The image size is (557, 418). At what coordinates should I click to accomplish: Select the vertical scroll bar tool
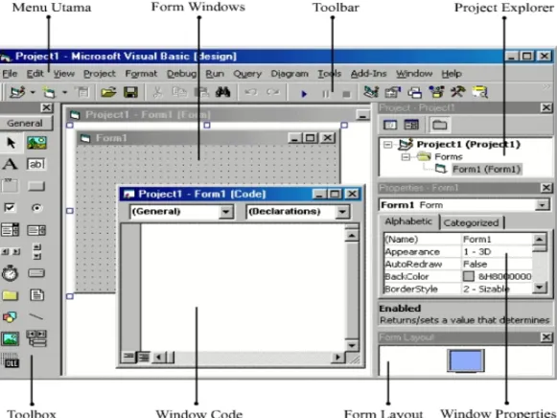(x=37, y=251)
